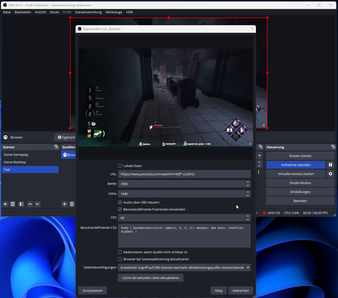Check Browser bei Szenenaktivierung aktualisieren

click(x=120, y=259)
